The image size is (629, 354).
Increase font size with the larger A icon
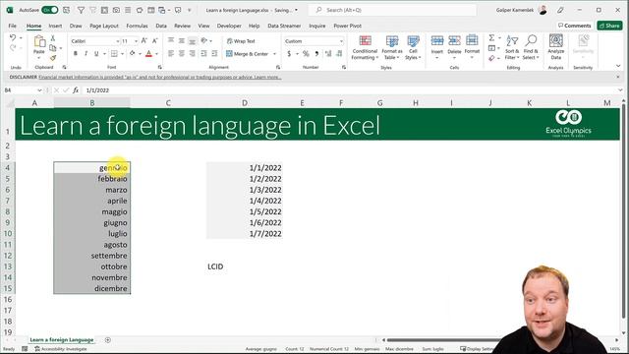pos(144,41)
